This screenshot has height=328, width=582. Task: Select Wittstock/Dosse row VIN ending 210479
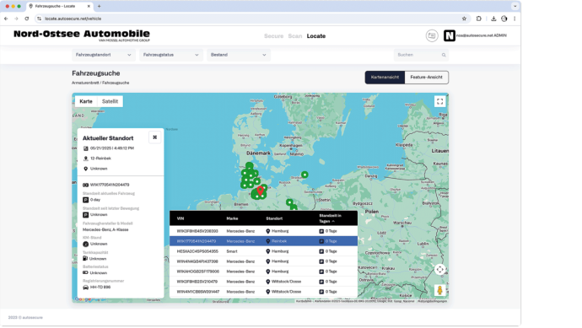click(x=263, y=282)
